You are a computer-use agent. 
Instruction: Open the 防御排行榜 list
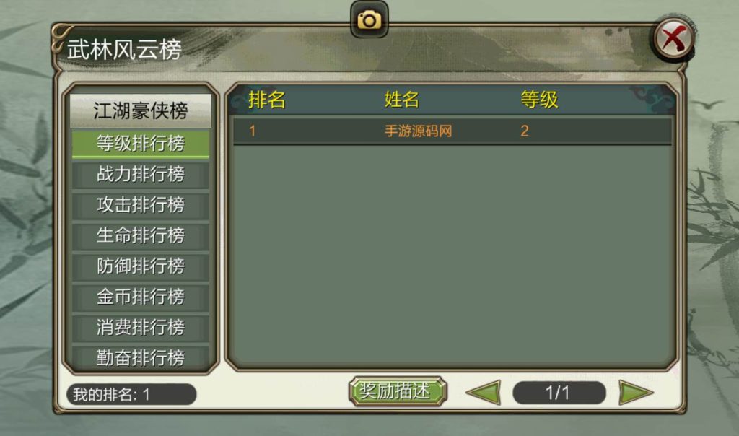(x=141, y=266)
